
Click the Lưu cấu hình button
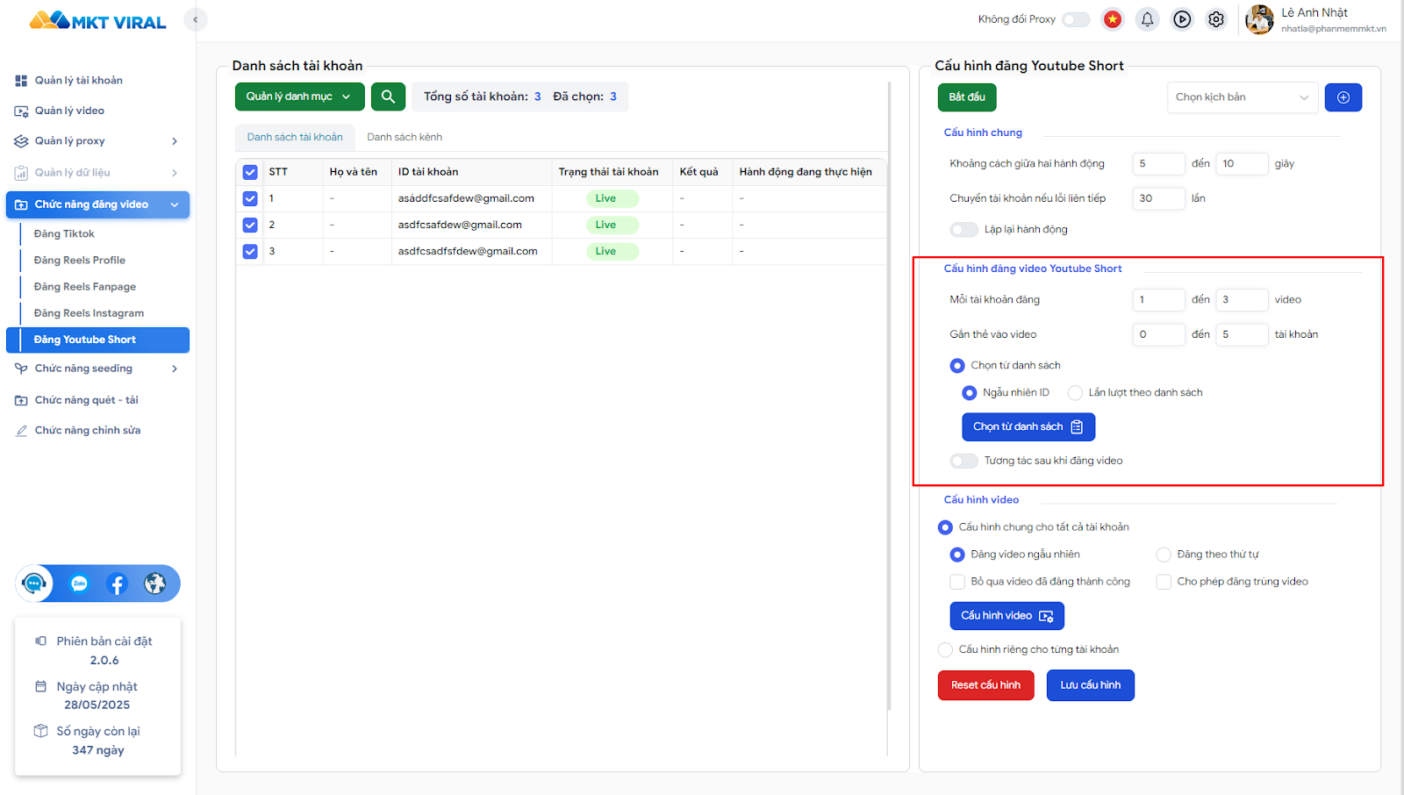point(1091,685)
